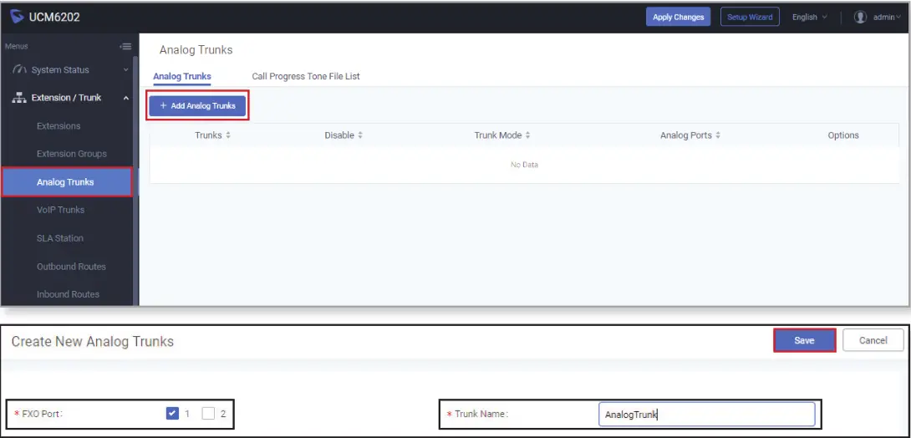Uncheck FXO Port 1 checkbox
Screen dimensions: 911x438
tap(172, 414)
